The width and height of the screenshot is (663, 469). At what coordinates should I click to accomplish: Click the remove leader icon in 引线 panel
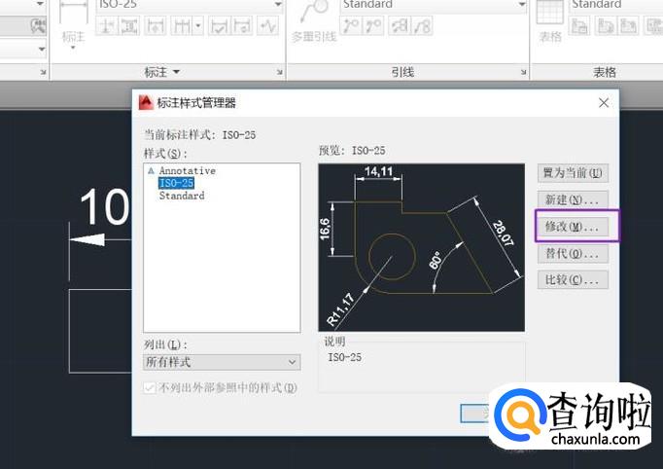[x=373, y=26]
